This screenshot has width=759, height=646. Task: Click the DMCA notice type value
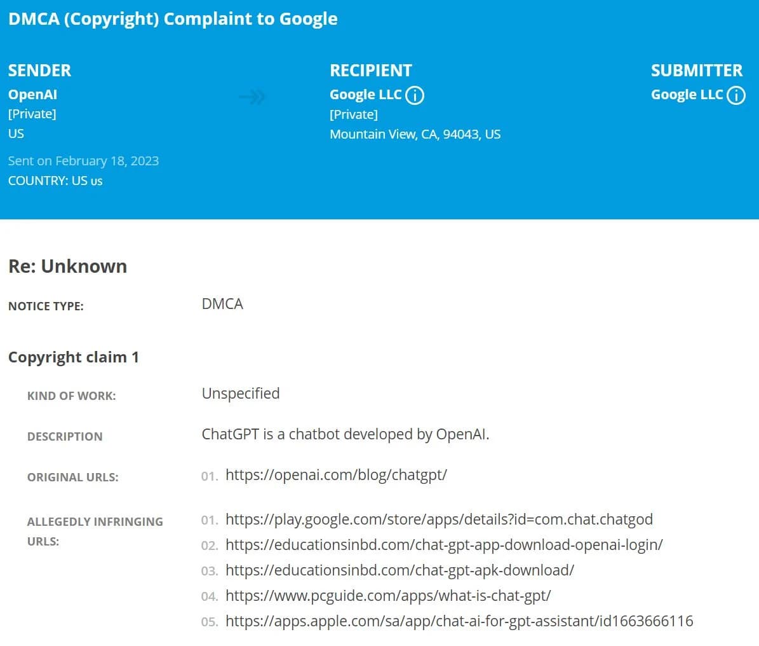(x=222, y=304)
